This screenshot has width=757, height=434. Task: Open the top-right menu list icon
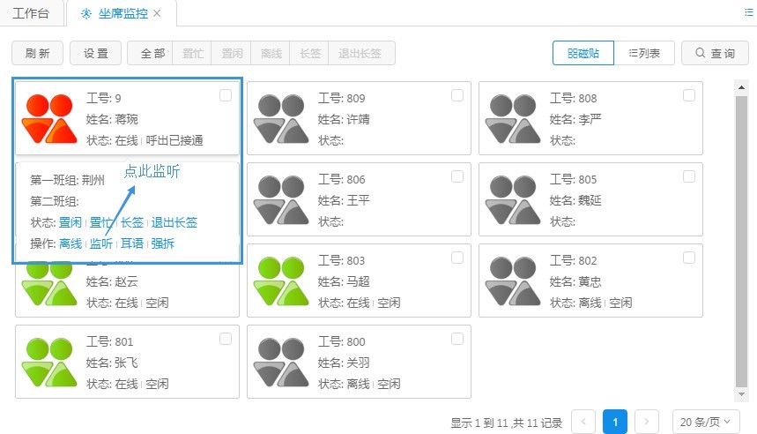[x=749, y=13]
